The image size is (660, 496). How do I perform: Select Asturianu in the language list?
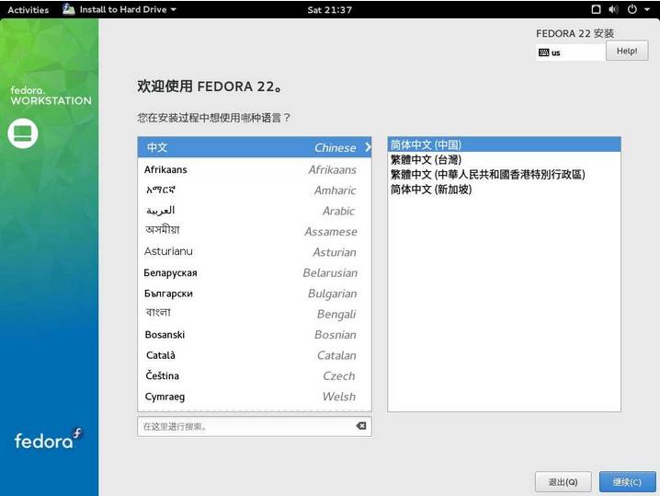255,252
